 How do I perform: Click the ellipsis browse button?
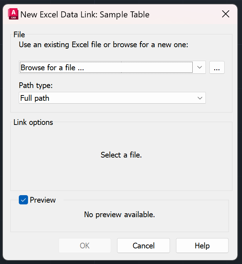[217, 67]
